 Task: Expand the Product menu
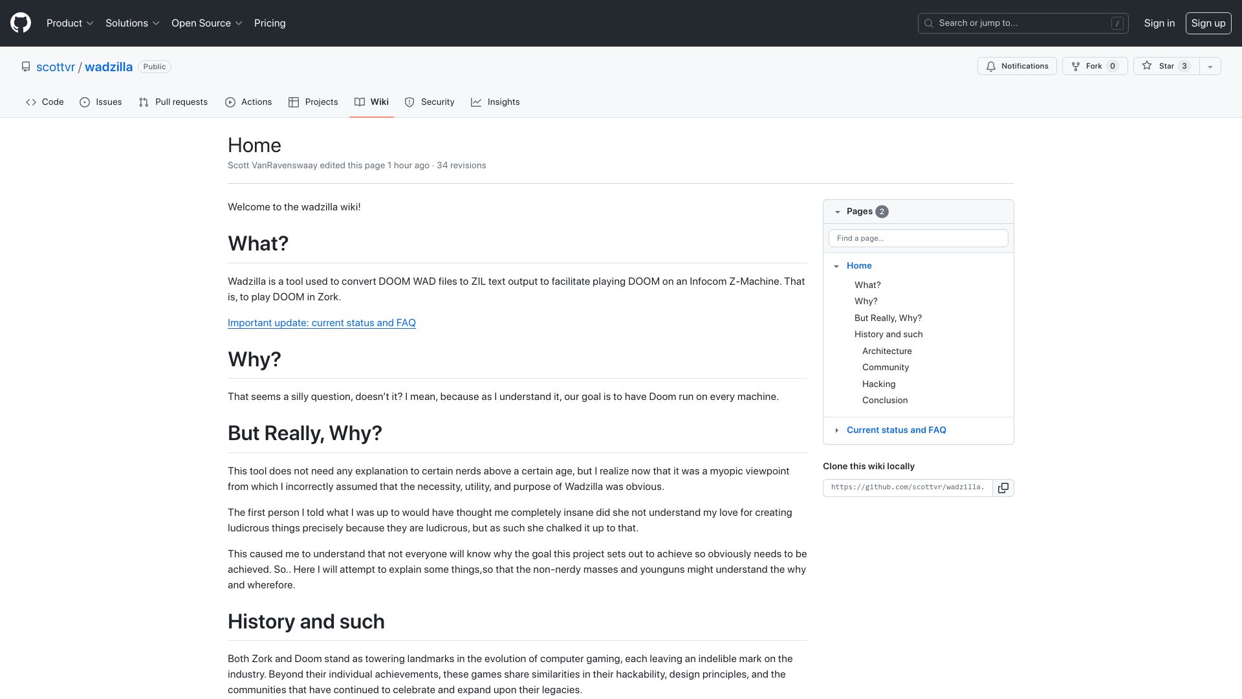[x=70, y=23]
